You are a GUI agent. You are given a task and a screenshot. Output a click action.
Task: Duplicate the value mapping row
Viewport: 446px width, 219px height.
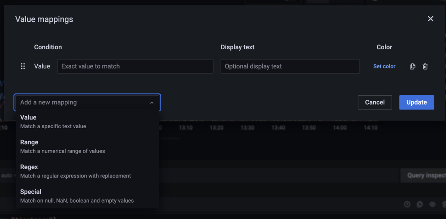(412, 66)
